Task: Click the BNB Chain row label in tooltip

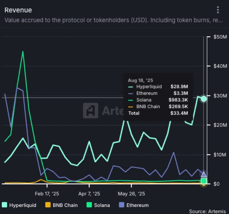Action: point(148,106)
